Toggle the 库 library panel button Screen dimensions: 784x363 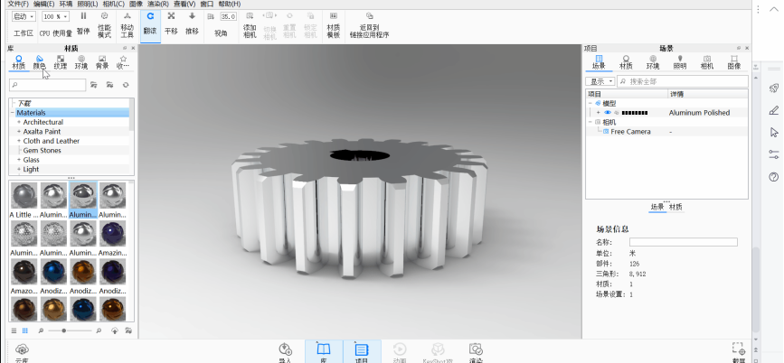click(x=324, y=352)
